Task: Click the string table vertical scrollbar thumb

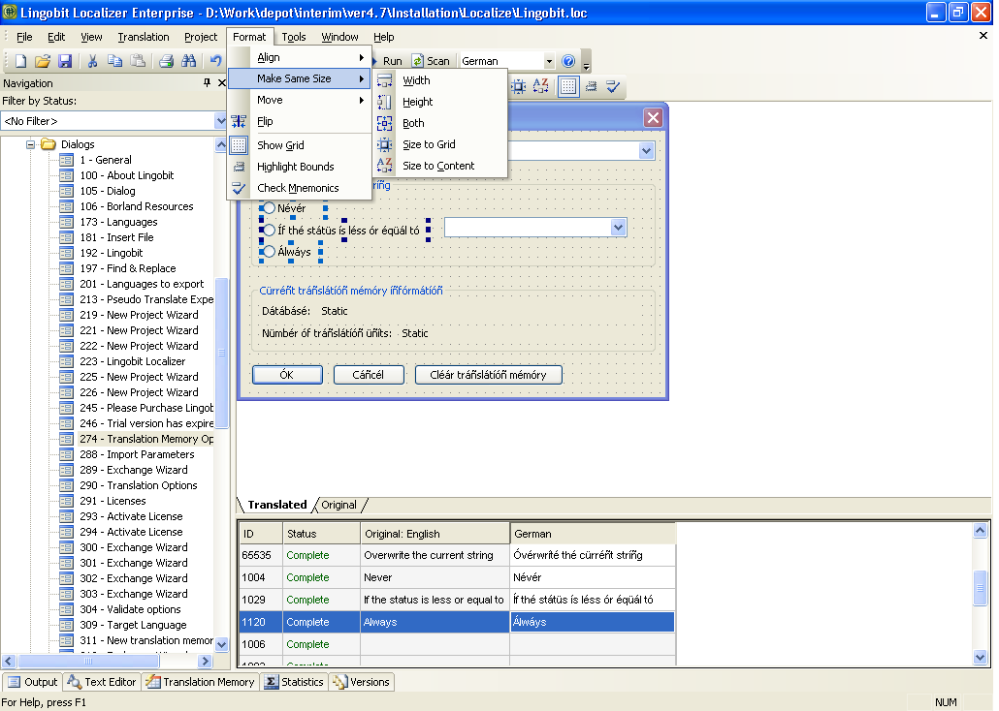Action: (x=980, y=588)
